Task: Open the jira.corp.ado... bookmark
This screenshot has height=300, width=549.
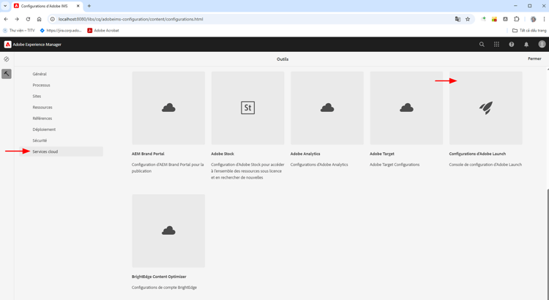Action: click(61, 31)
